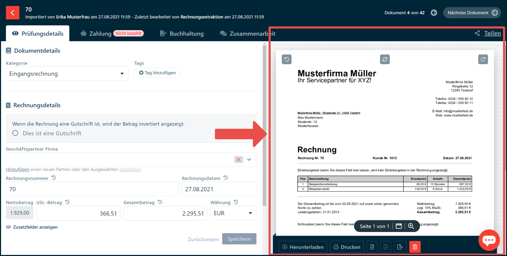This screenshot has height=256, width=507.
Task: Open the Zahlung tab
Action: pos(100,34)
